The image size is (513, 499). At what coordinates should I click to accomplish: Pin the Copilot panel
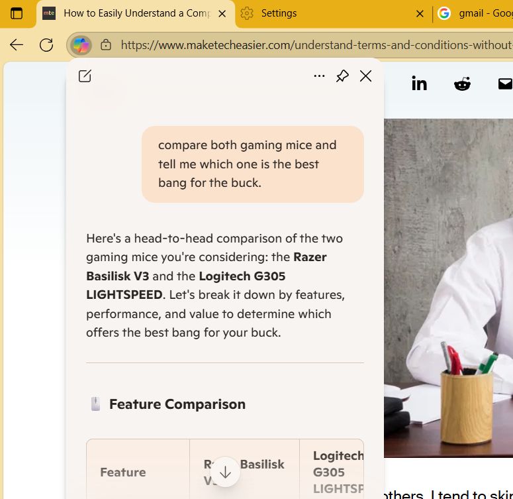[x=342, y=76]
